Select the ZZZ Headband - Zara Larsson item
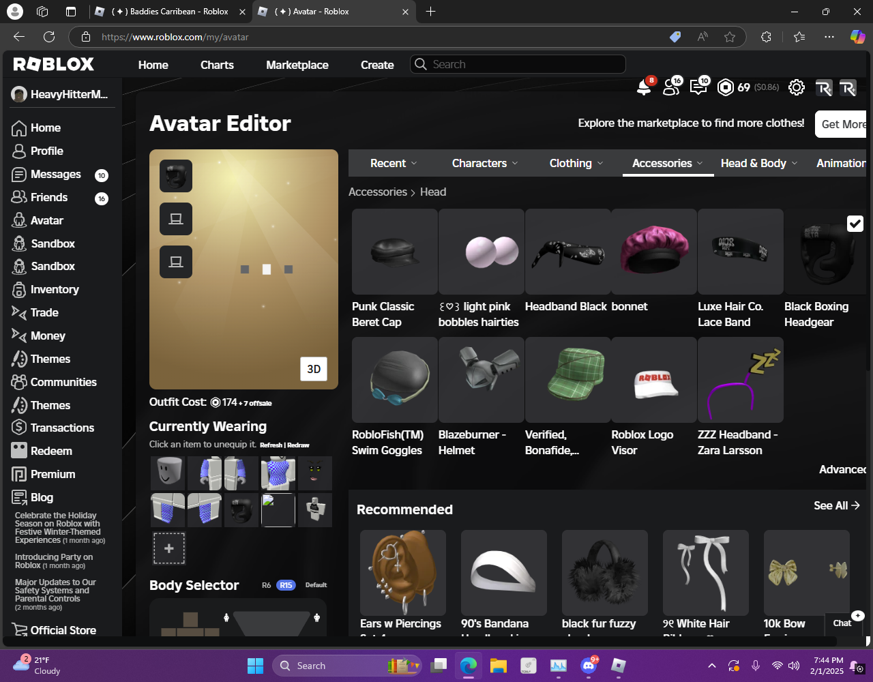The image size is (873, 682). (741, 397)
